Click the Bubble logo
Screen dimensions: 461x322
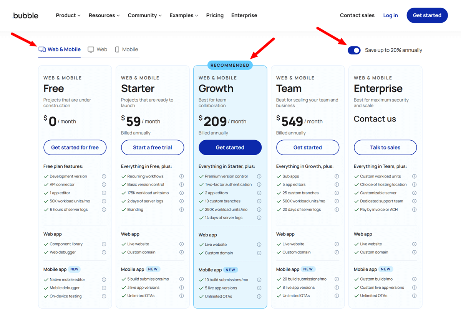[x=25, y=15]
